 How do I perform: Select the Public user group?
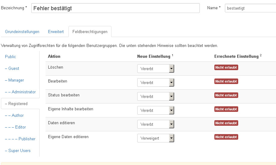coord(11,57)
